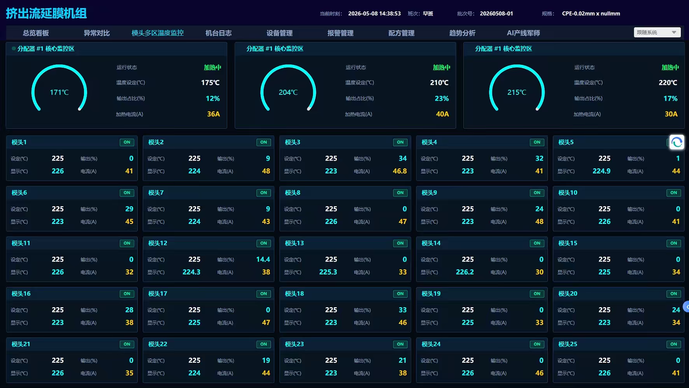Screen dimensions: 689x388
Task: Click the green status dot beside first 分配器 title
Action: point(14,49)
